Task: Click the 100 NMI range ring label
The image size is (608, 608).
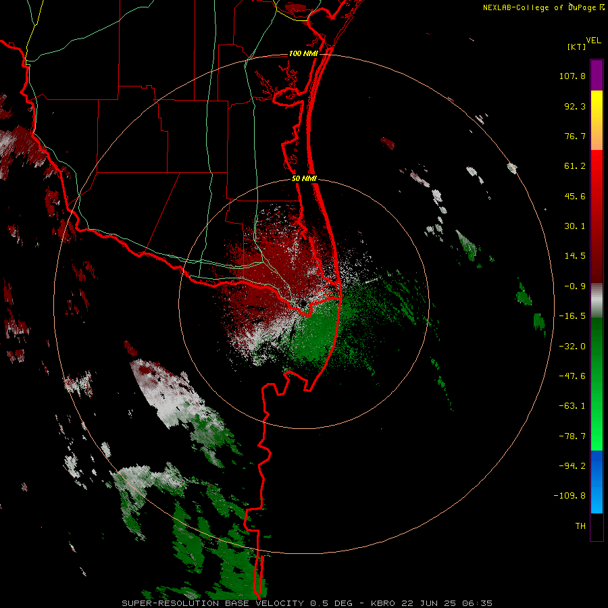Action: pos(303,53)
